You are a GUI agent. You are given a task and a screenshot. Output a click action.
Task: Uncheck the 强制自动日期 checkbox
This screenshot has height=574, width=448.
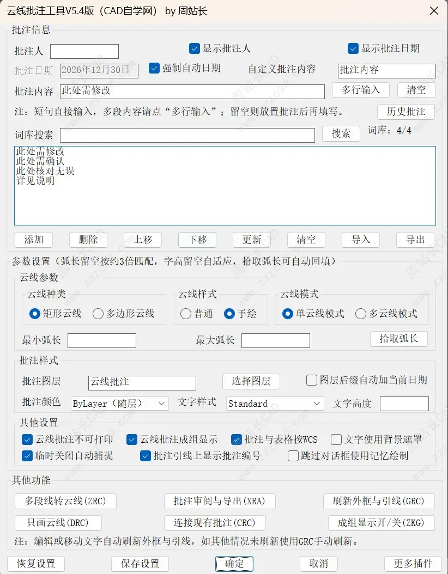(154, 68)
